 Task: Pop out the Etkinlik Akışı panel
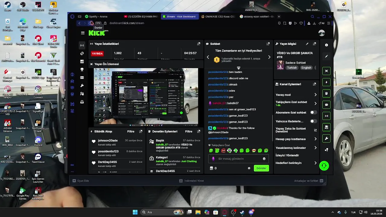coord(141,131)
